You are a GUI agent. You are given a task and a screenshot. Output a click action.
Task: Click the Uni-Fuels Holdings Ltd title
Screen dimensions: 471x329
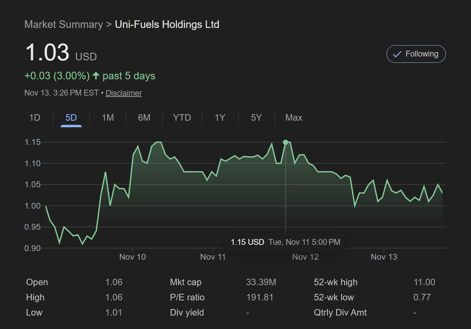pos(167,24)
